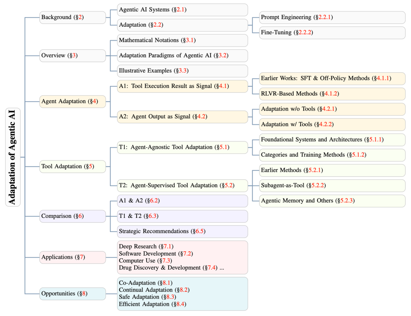Open Illustrative Examples (§3.3)
411x316 pixels.
(x=182, y=71)
